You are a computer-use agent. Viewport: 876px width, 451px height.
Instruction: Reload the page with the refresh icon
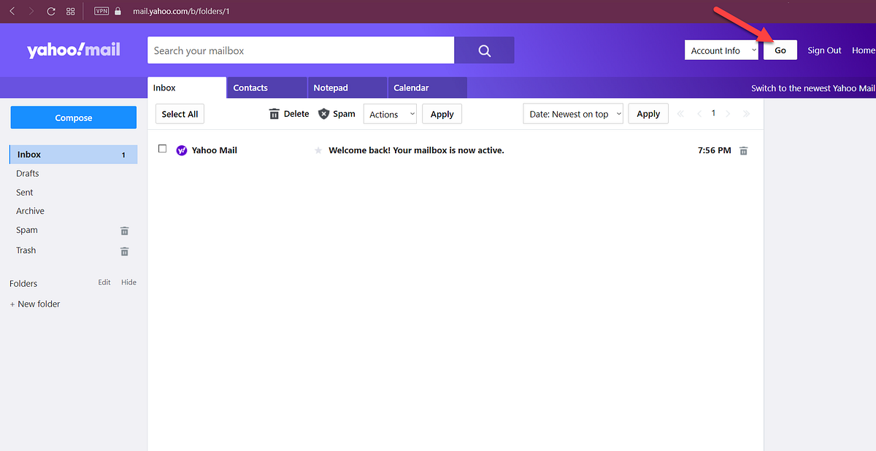tap(51, 12)
